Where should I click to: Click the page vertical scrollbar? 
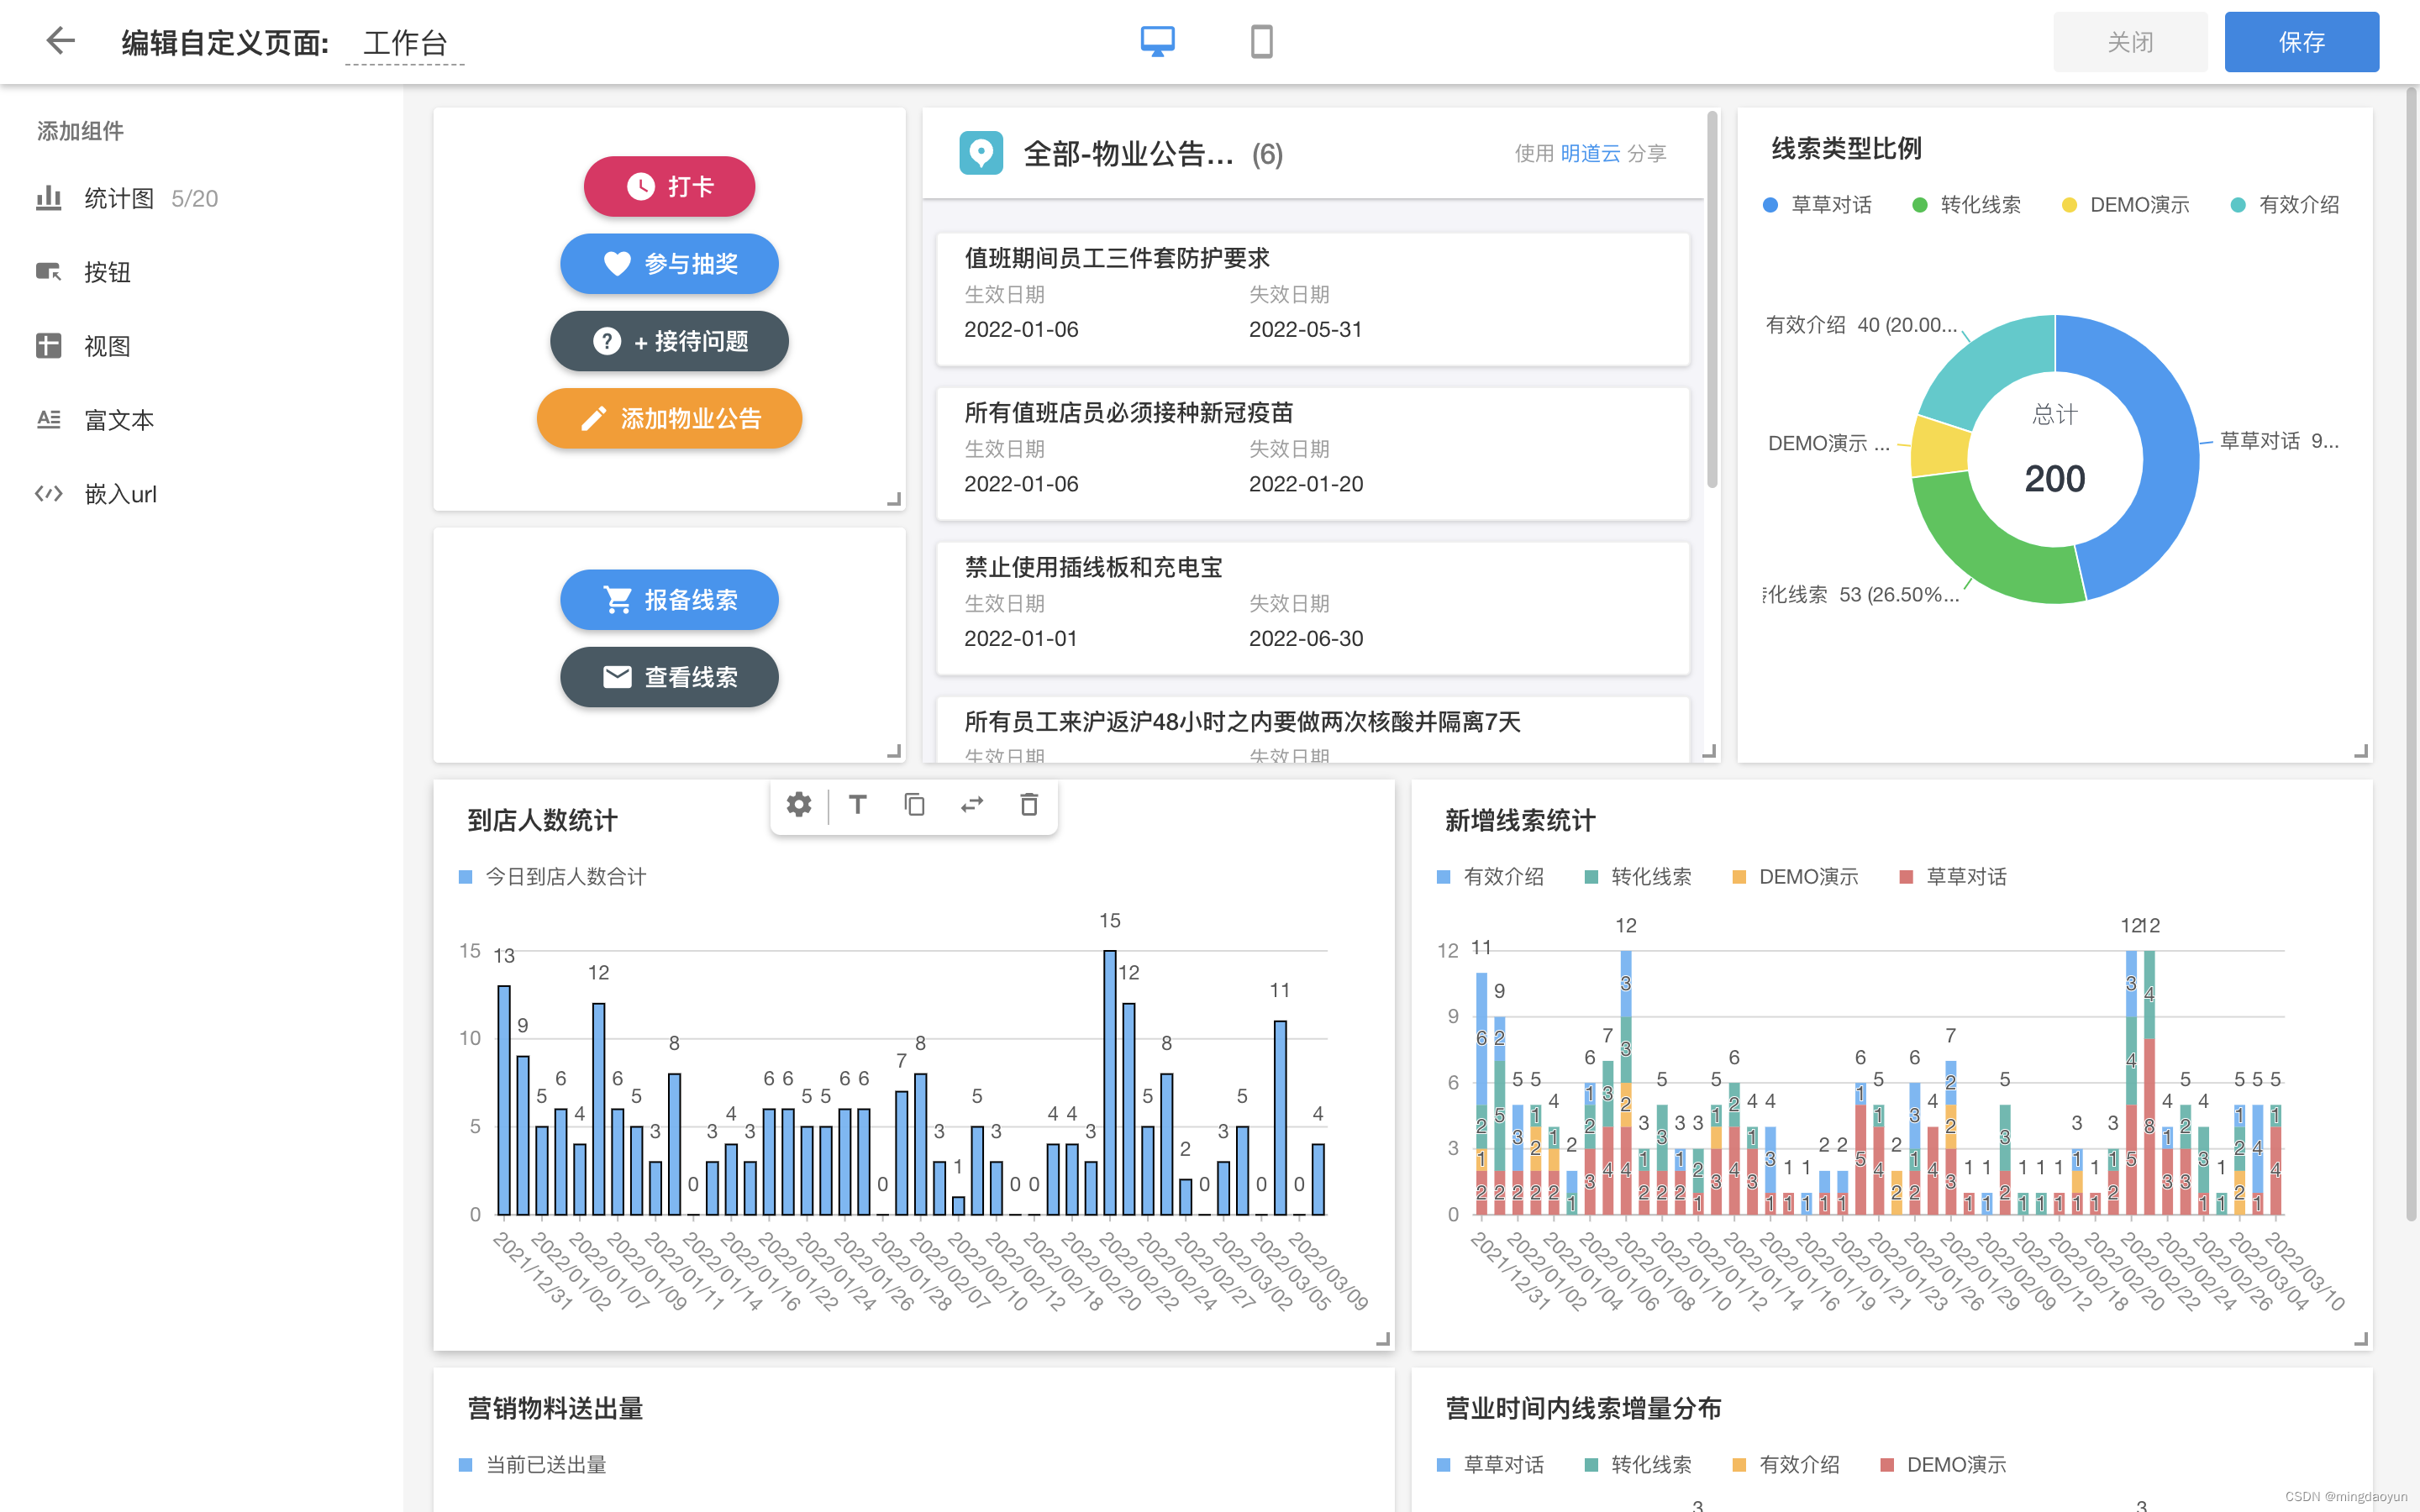(2411, 655)
